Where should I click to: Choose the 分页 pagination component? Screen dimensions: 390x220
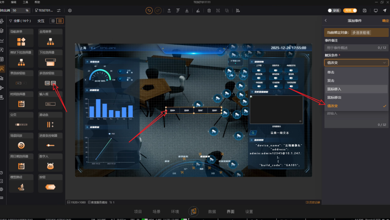[x=21, y=121]
